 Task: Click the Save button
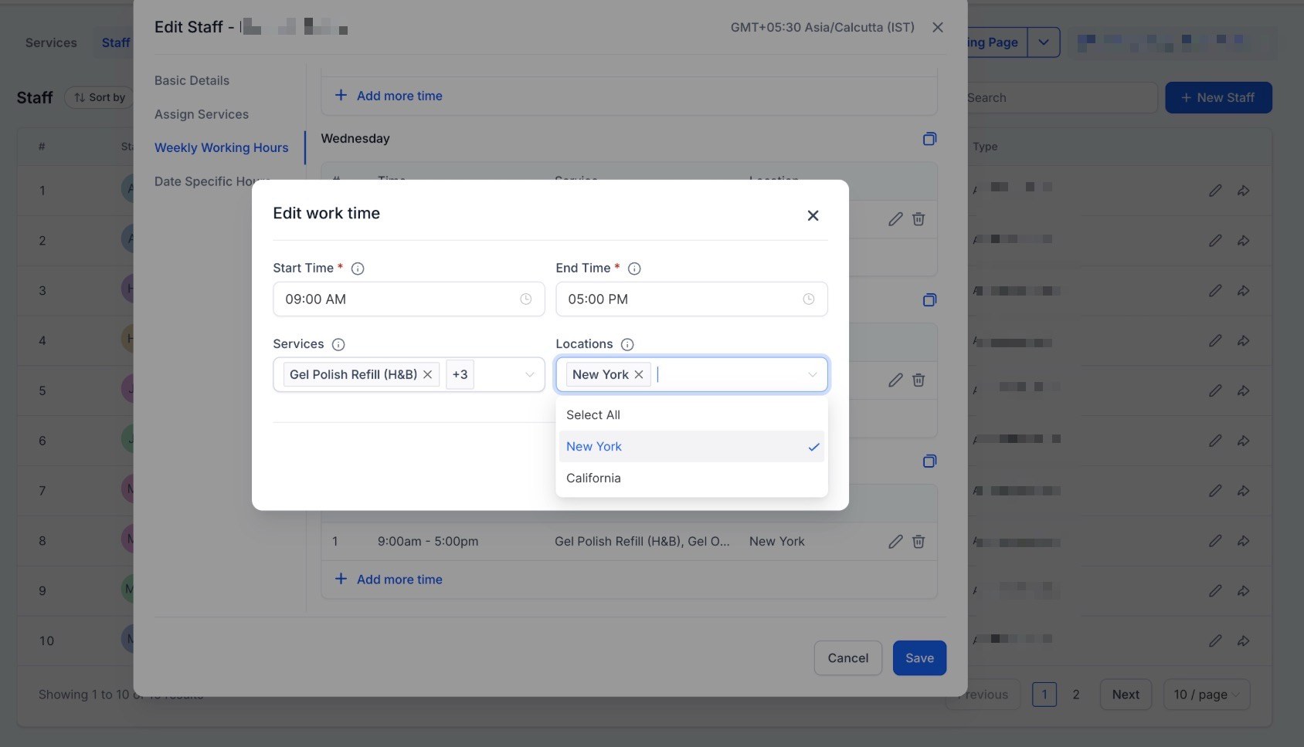click(x=919, y=658)
